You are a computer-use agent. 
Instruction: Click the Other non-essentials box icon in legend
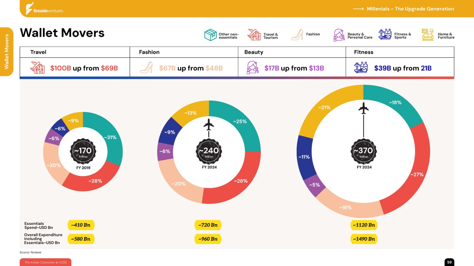pyautogui.click(x=210, y=35)
